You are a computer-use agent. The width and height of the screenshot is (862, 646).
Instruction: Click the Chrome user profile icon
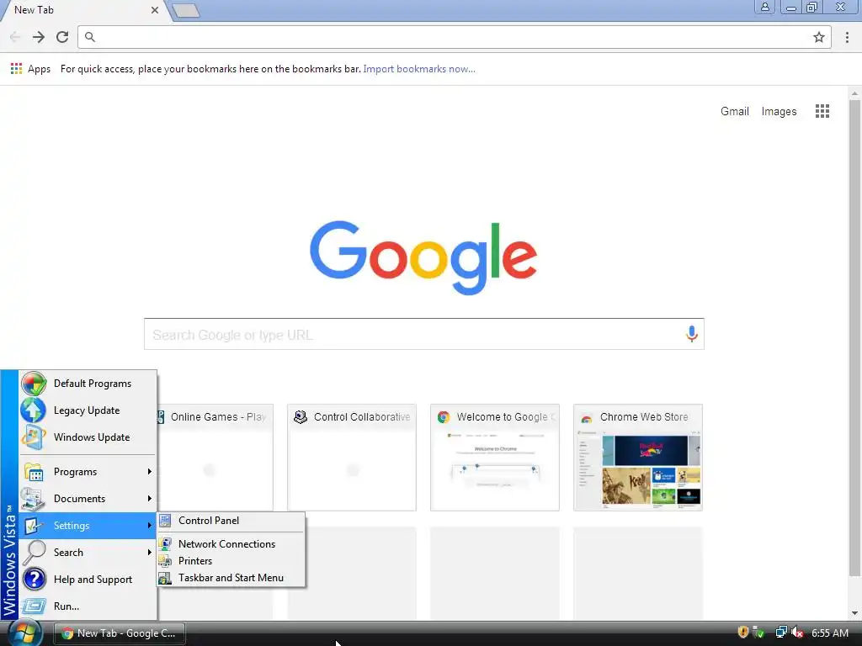click(764, 7)
